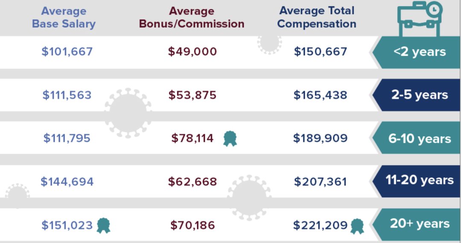The height and width of the screenshot is (243, 461).
Task: Click the large virus icon near $111,563
Action: [128, 113]
